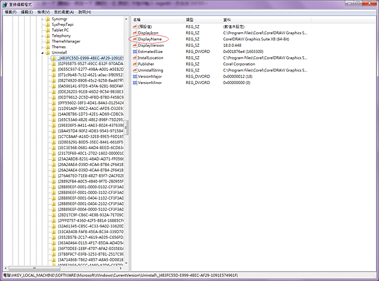Screen dimensions: 379x281
Task: Click the tree pane scroll down arrow
Action: (x=126, y=263)
